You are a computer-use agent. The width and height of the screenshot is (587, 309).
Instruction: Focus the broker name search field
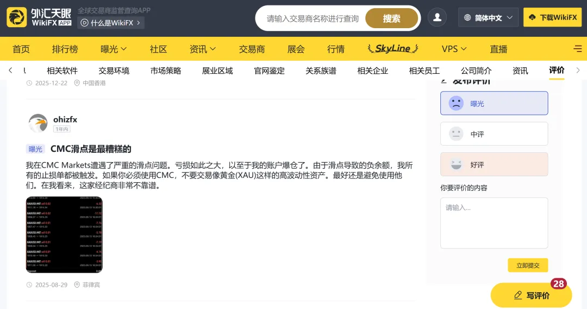click(x=313, y=18)
